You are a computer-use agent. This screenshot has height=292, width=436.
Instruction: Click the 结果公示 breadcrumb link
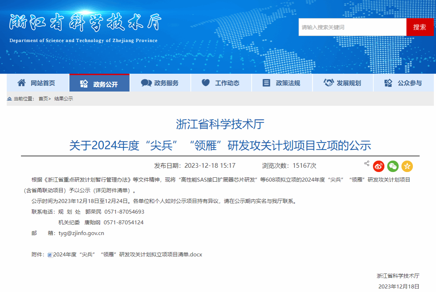coord(63,99)
